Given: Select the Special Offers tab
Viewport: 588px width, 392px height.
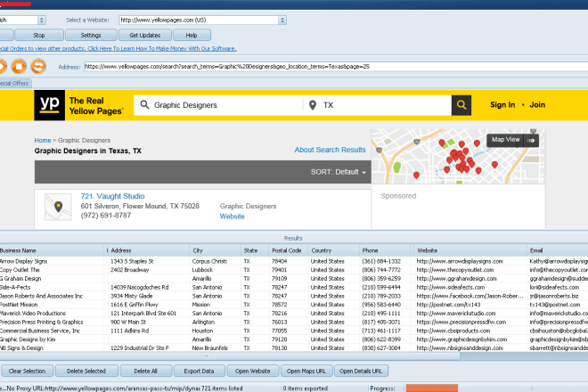Looking at the screenshot, I should click(15, 83).
